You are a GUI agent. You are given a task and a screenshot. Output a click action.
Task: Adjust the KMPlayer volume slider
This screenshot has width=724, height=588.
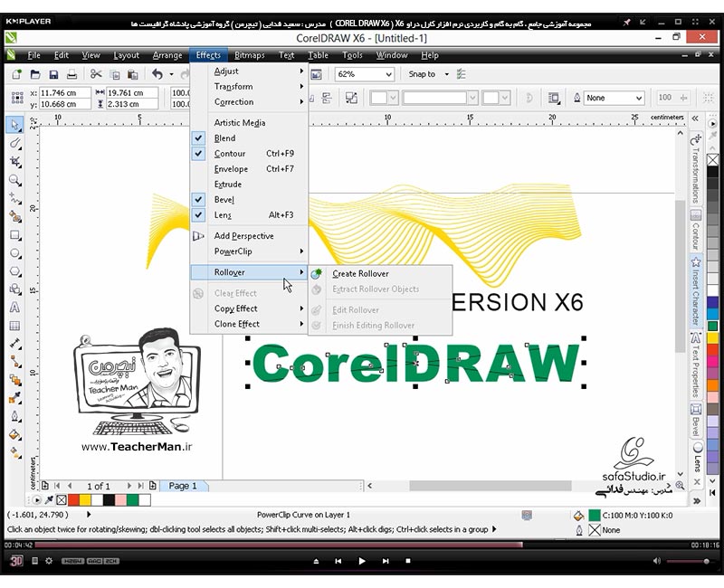[688, 561]
